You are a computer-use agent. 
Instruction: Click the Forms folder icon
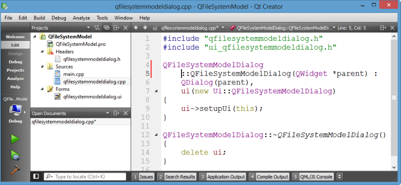(x=50, y=89)
